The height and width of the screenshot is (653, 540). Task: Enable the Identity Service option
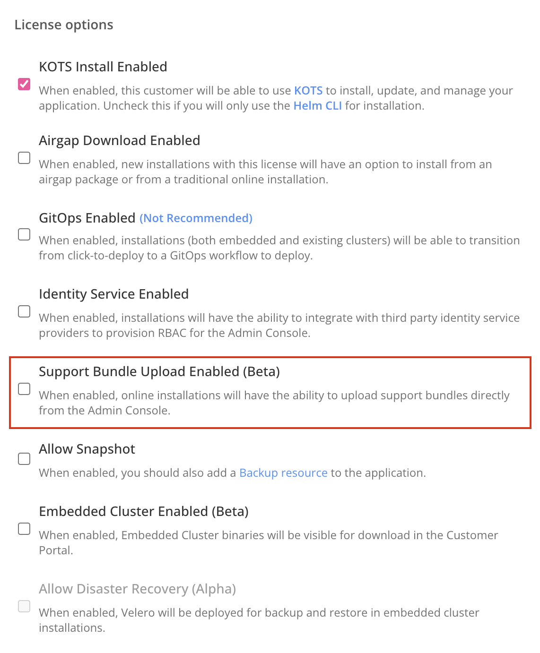click(24, 311)
